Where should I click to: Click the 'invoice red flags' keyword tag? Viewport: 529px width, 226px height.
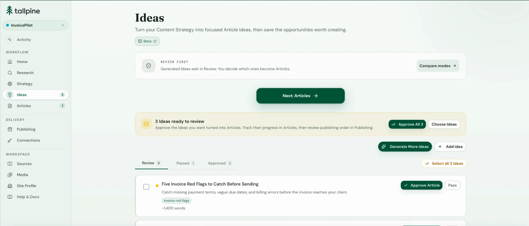coord(177,201)
